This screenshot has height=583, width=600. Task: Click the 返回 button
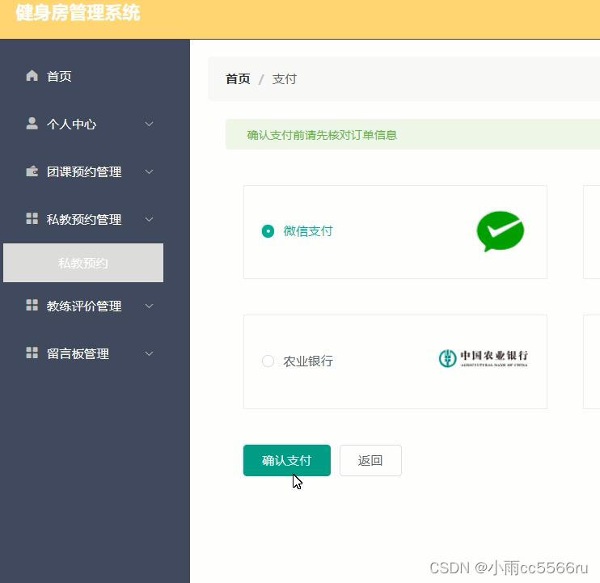coord(370,460)
